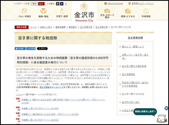The height and width of the screenshot is (125, 169).
Task: Click the PDF icon for 申請書1-1
Action: 18,100
